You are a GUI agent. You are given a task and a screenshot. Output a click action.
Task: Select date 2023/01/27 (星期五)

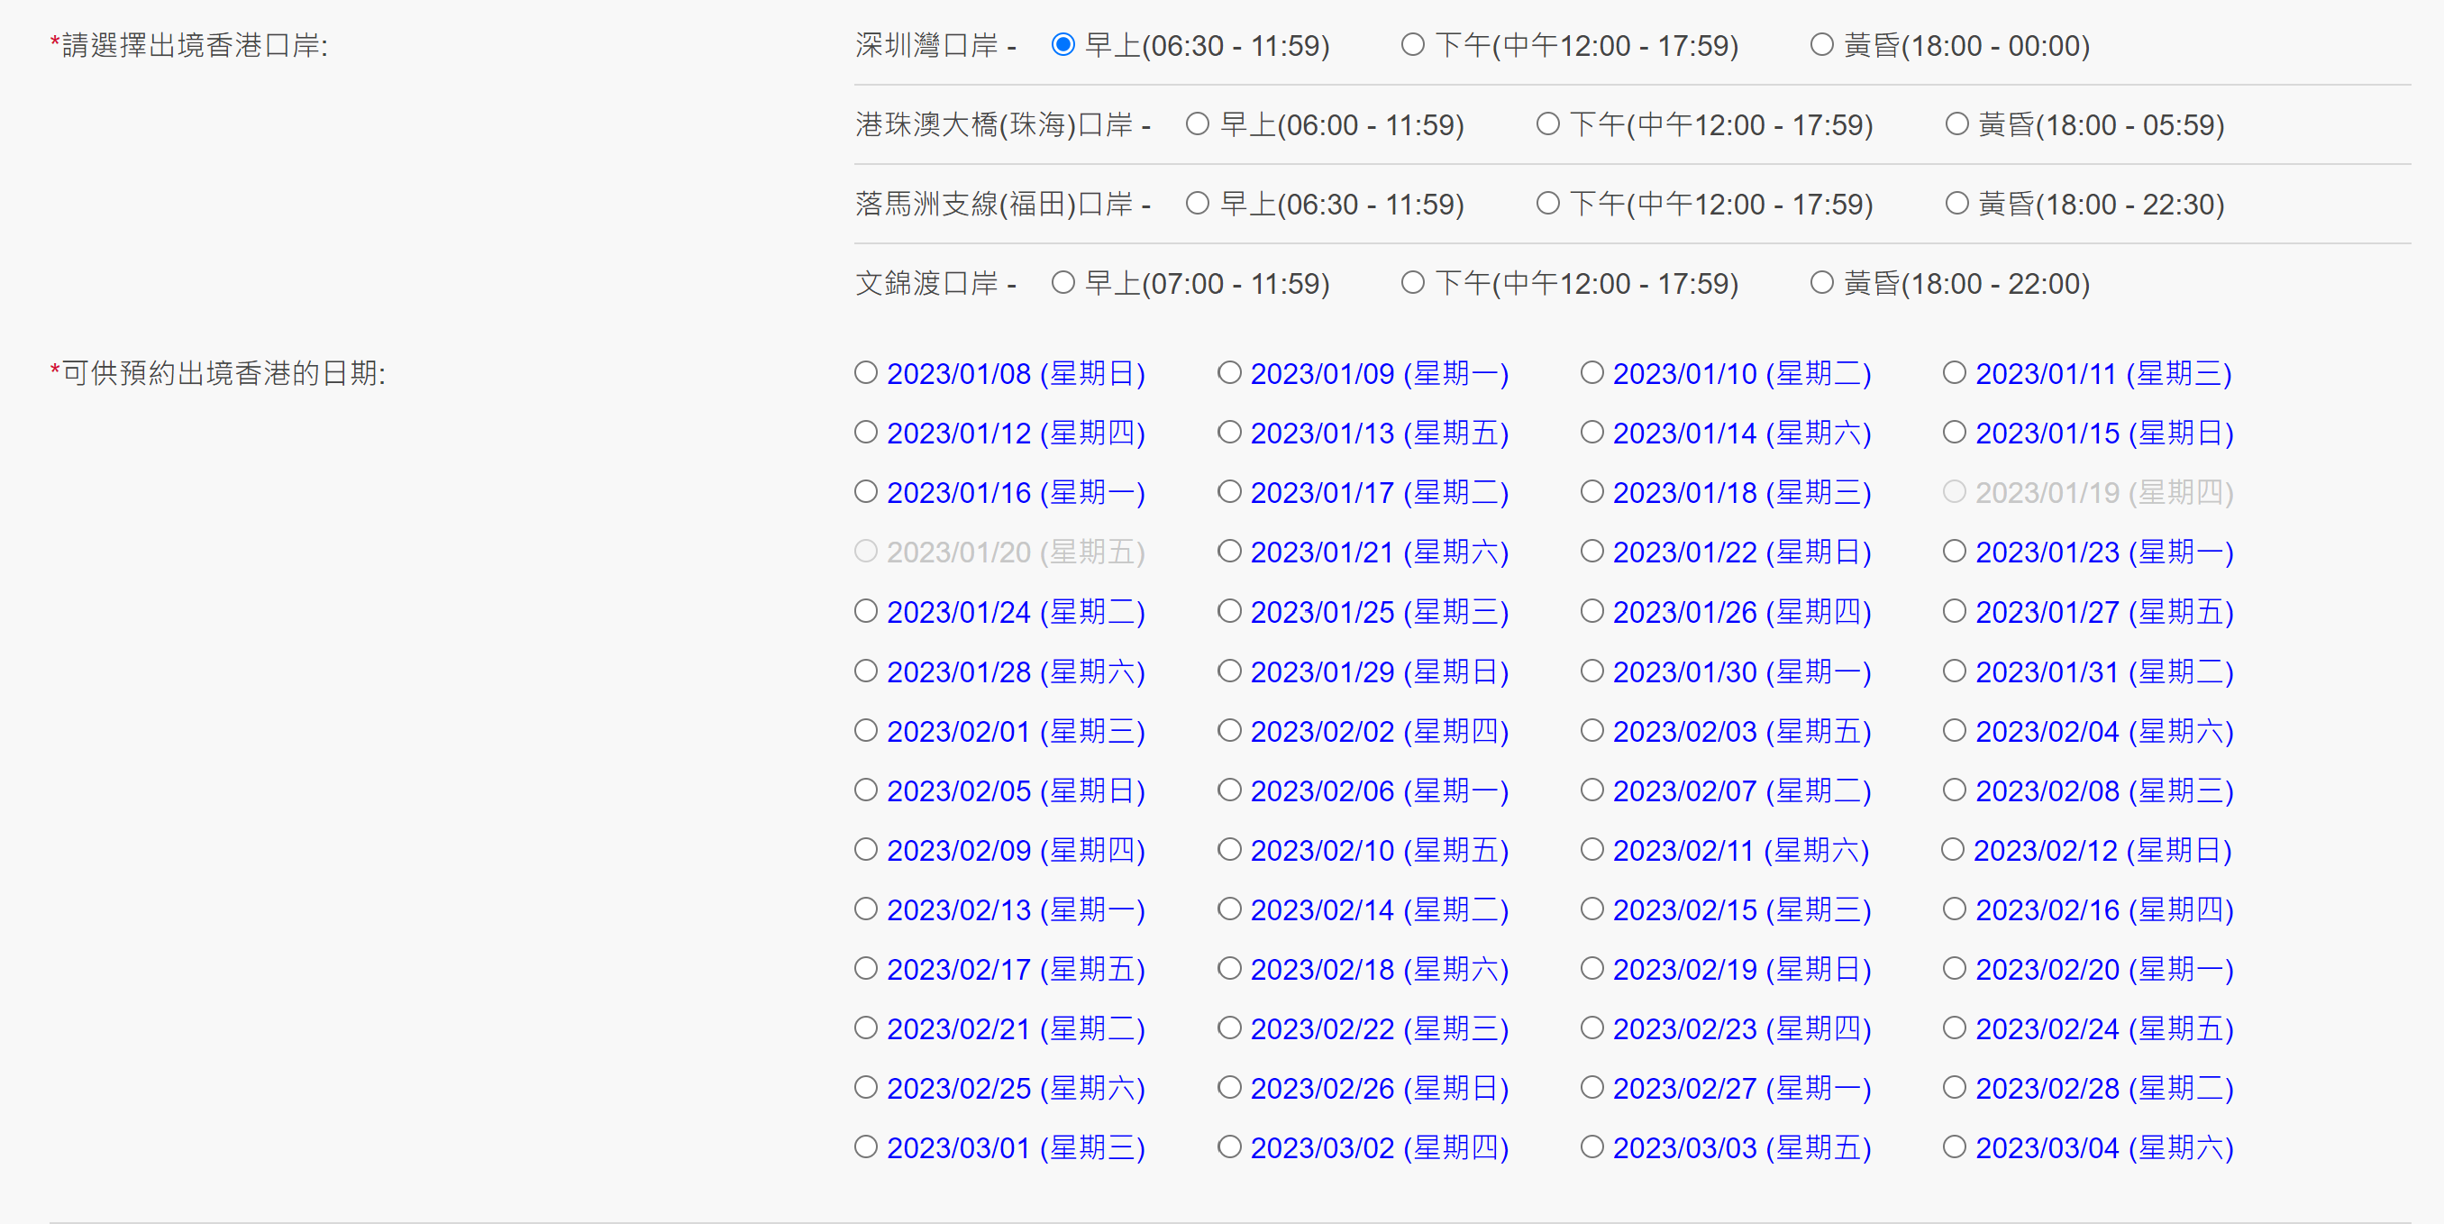tap(1954, 611)
